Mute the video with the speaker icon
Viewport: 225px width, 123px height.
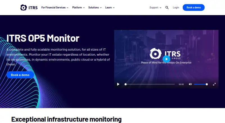(x=190, y=84)
